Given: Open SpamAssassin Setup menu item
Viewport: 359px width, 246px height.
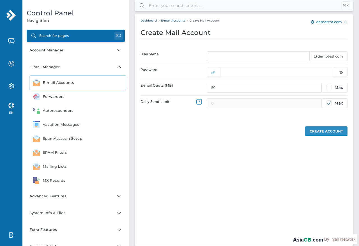Looking at the screenshot, I should (x=78, y=139).
